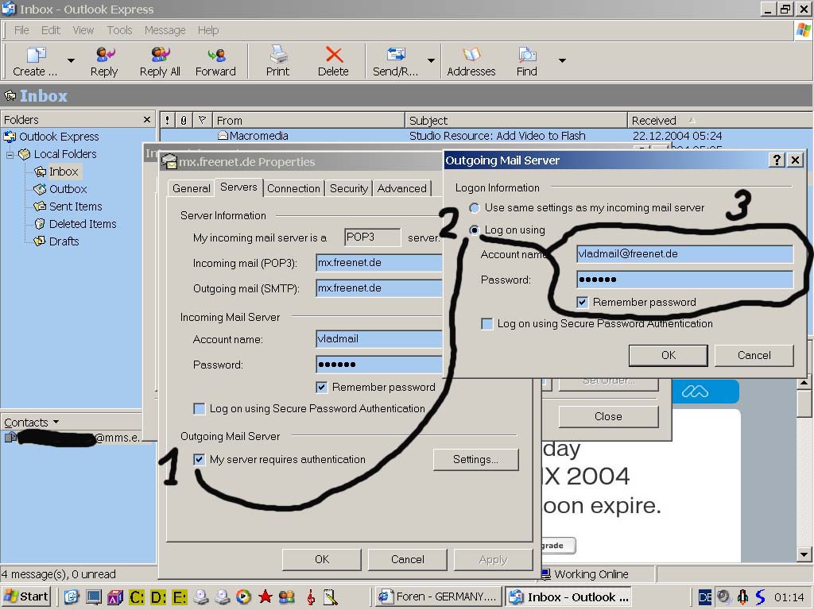The height and width of the screenshot is (610, 814).
Task: Open the File menu
Action: (x=21, y=30)
